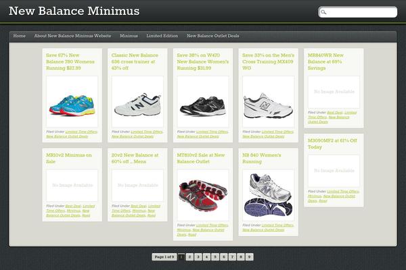This screenshot has width=406, height=270.
Task: Click the white MX409 shoe thumbnail
Action: (268, 101)
